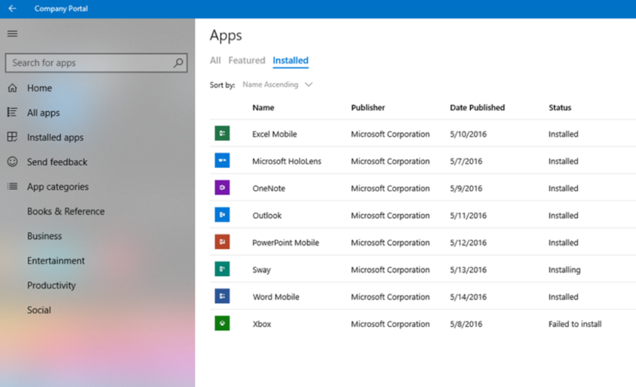Select the Microsoft HoloLens name text
The image size is (636, 387).
(x=287, y=161)
